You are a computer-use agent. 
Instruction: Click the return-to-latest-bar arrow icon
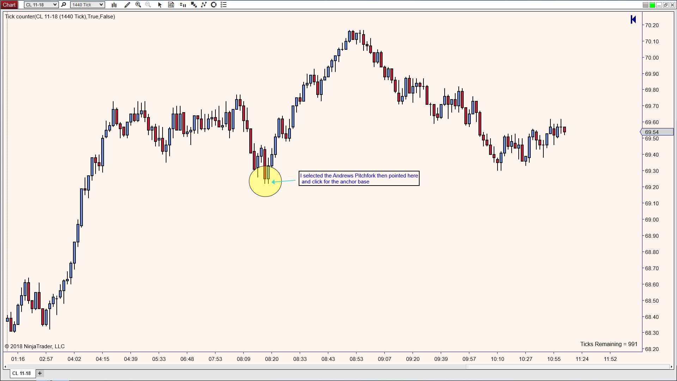coord(633,19)
